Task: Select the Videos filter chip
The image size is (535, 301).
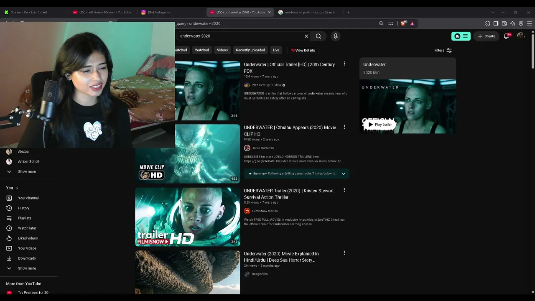Action: 222,50
